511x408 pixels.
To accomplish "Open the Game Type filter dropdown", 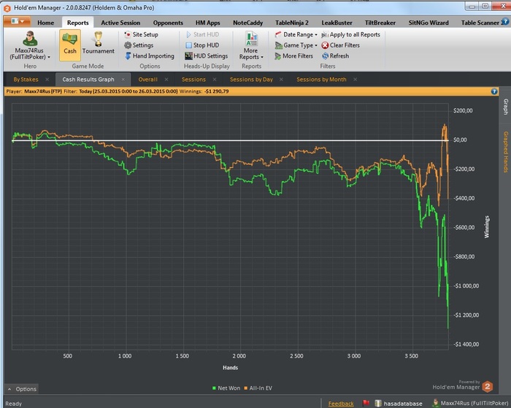I will click(x=296, y=45).
